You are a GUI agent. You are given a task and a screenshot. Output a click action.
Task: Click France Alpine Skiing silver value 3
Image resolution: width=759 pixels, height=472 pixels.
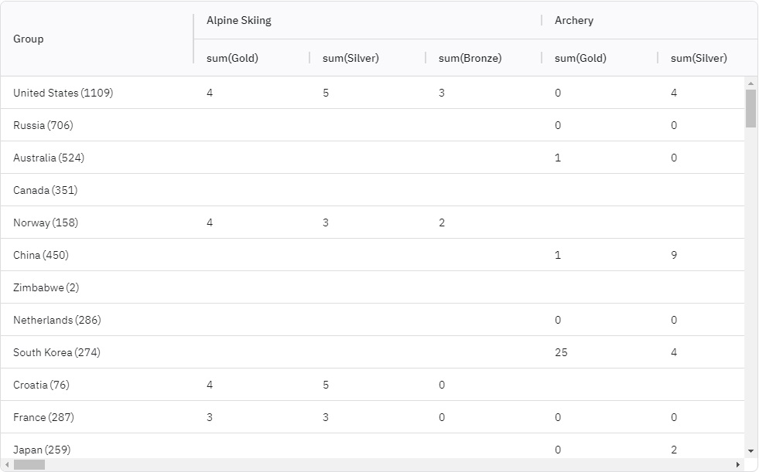(326, 417)
